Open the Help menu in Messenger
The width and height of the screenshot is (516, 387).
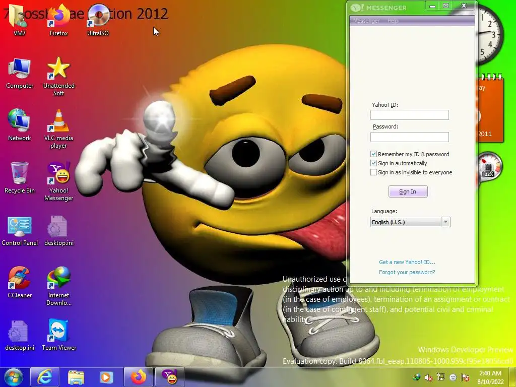pos(393,21)
